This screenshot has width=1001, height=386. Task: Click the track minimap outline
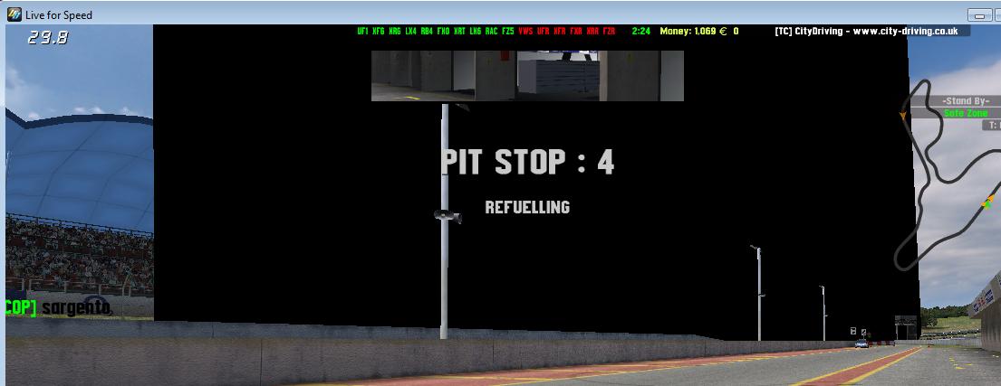click(x=947, y=175)
